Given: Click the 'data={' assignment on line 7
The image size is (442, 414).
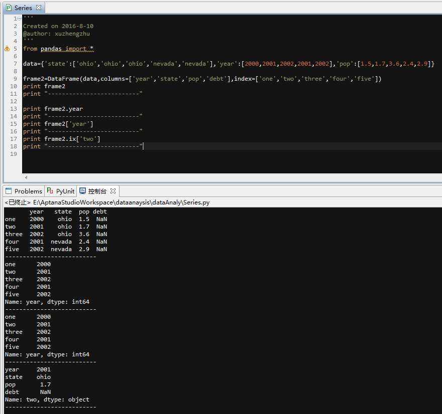Looking at the screenshot, I should [x=34, y=64].
